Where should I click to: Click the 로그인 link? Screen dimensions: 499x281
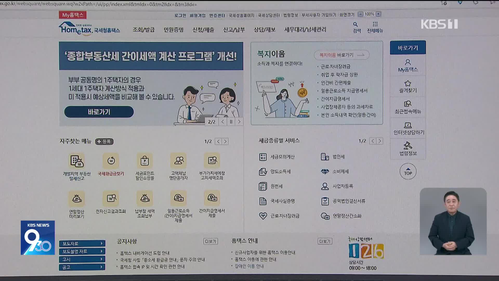pyautogui.click(x=180, y=15)
